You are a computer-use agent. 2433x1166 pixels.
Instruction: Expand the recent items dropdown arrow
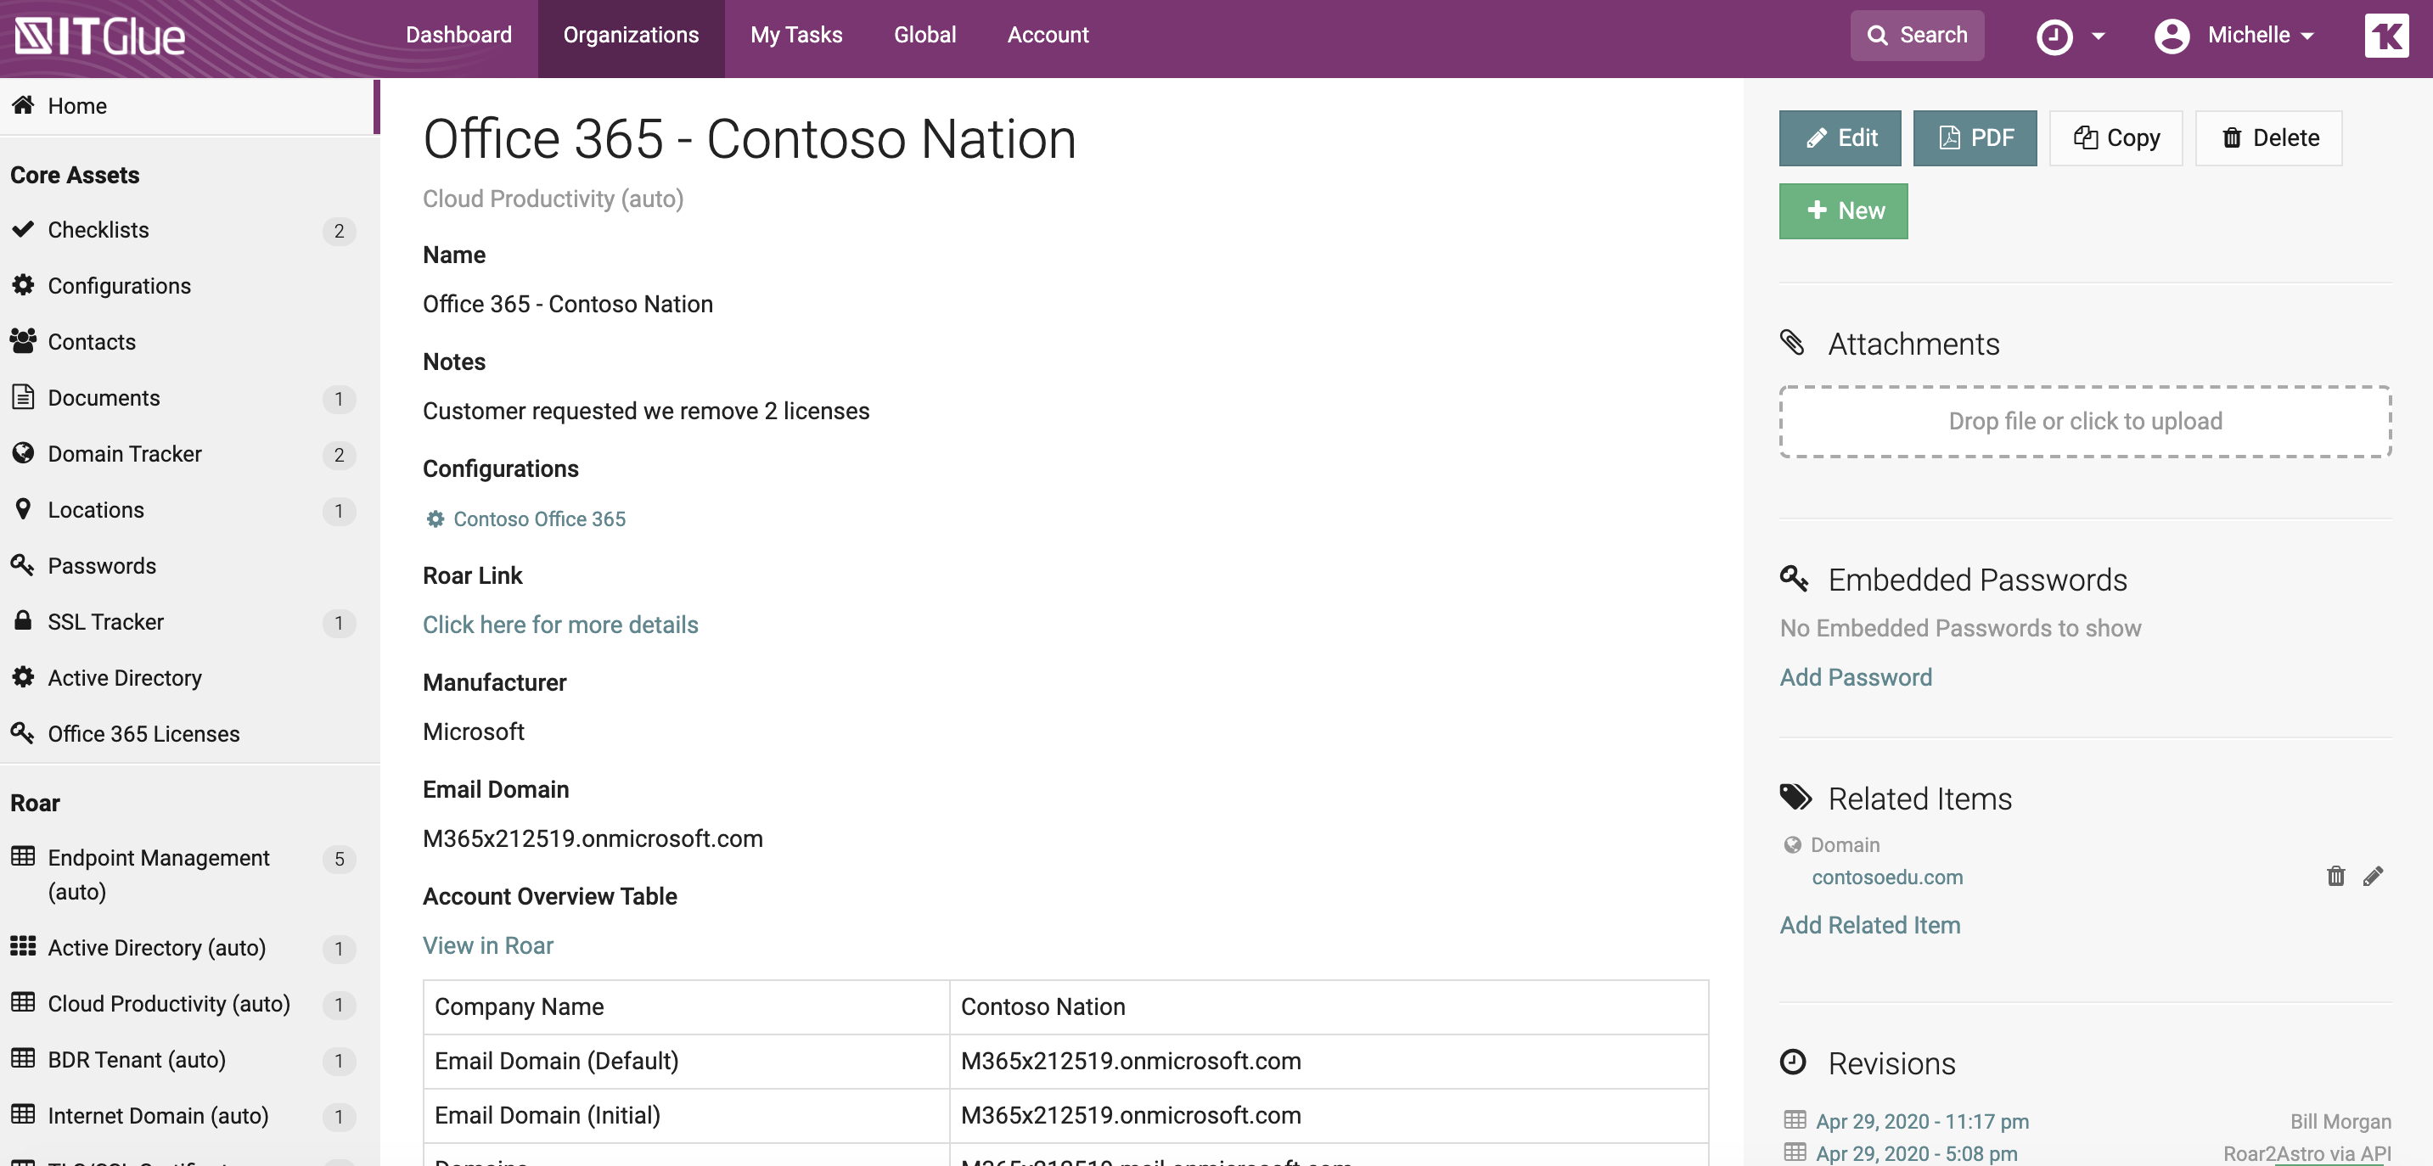click(x=2098, y=36)
